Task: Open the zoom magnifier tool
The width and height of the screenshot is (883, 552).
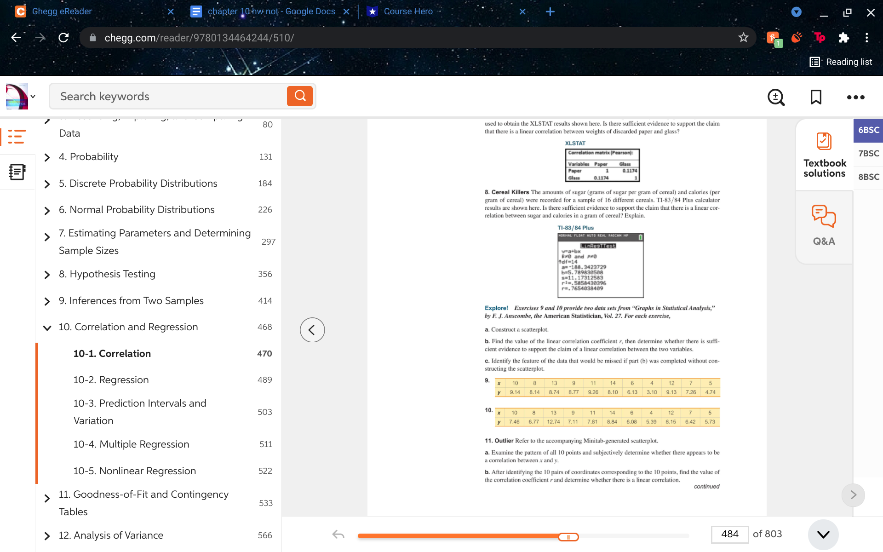Action: [x=776, y=97]
